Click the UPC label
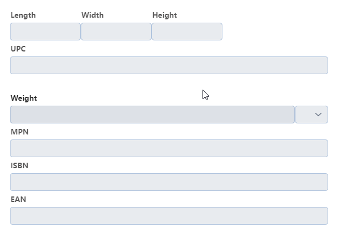 point(18,49)
